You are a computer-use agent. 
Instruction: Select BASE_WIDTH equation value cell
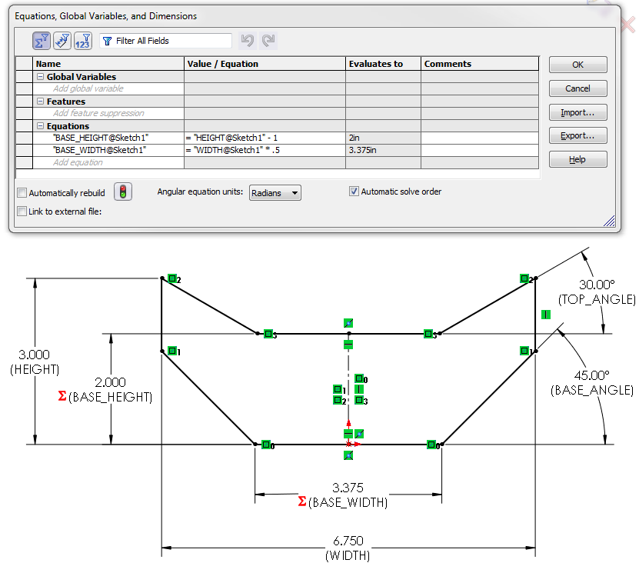[x=265, y=150]
